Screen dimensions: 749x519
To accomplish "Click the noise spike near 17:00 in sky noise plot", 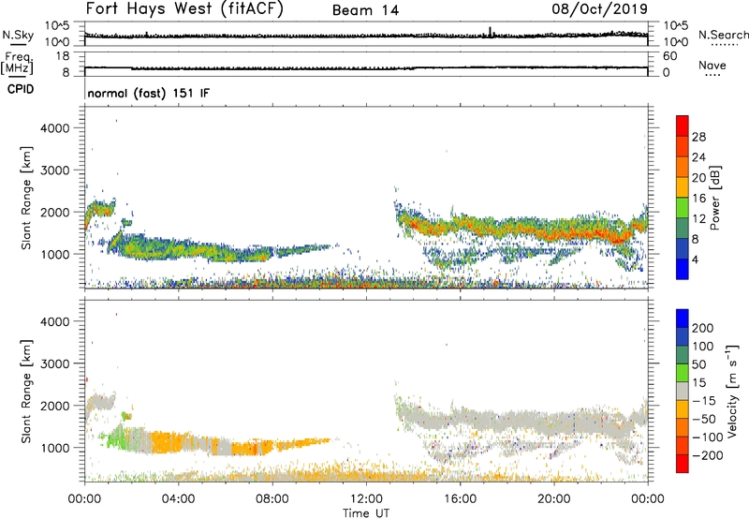I will tap(490, 33).
